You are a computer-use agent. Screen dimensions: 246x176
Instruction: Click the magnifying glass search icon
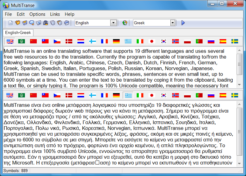pos(32,23)
